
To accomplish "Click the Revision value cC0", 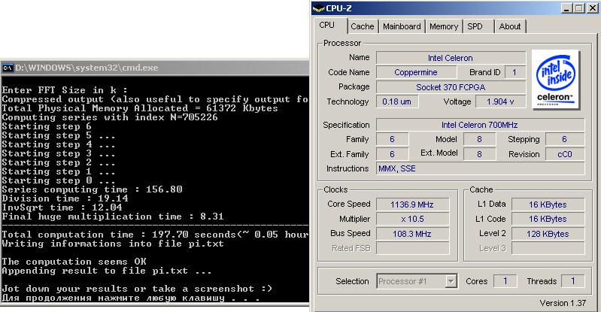I will pyautogui.click(x=565, y=154).
